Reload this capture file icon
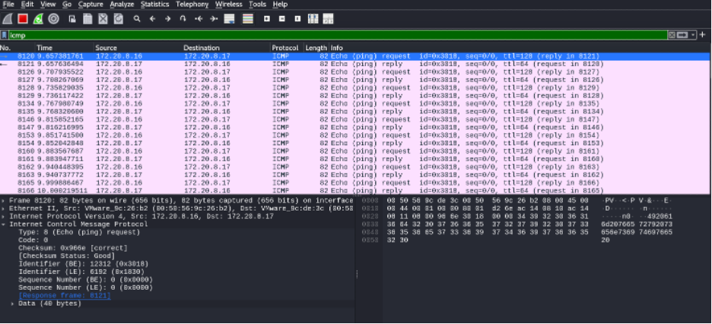The width and height of the screenshot is (712, 324). 119,19
